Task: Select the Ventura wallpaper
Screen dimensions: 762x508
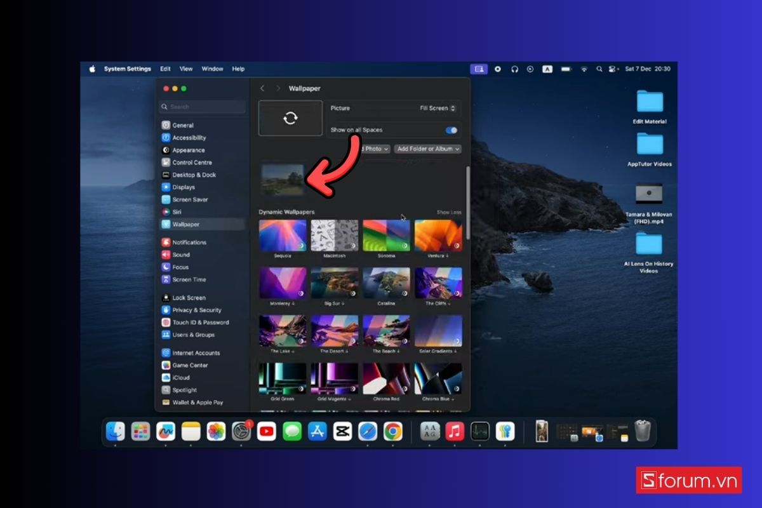Action: coord(438,236)
